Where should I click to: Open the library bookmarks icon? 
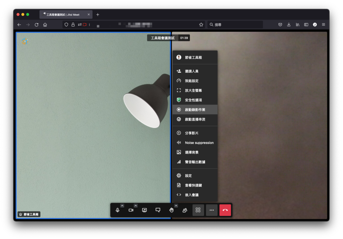297,25
